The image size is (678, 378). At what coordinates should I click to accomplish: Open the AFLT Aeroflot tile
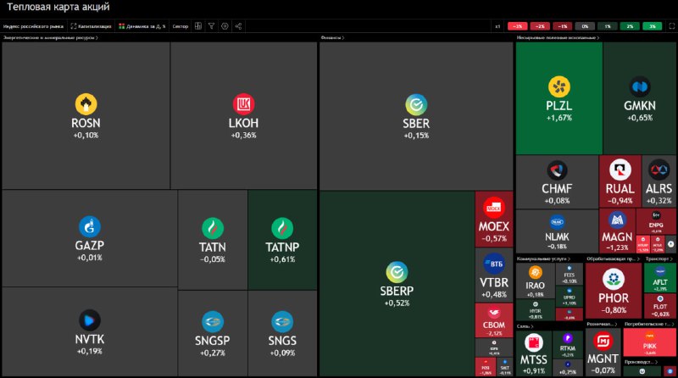660,278
